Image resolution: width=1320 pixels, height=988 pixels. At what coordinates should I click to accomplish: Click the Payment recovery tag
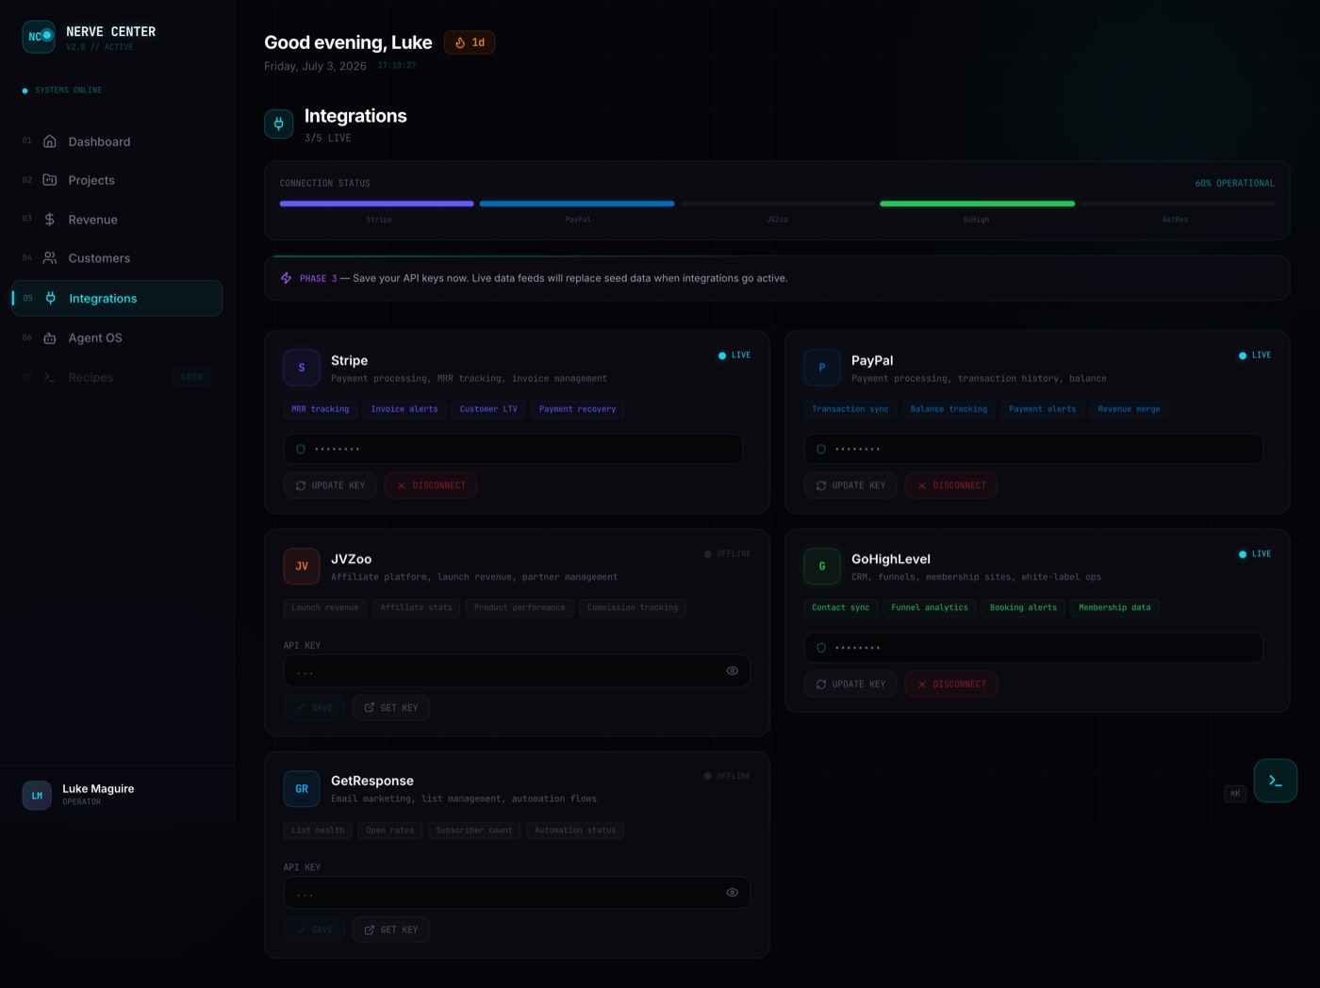point(578,409)
